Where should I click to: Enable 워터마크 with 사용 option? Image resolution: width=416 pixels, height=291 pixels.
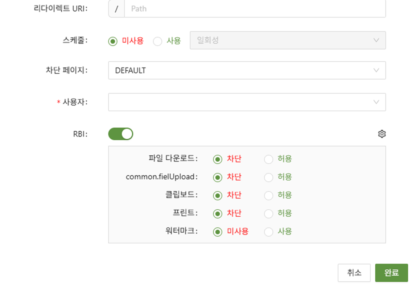coord(269,232)
